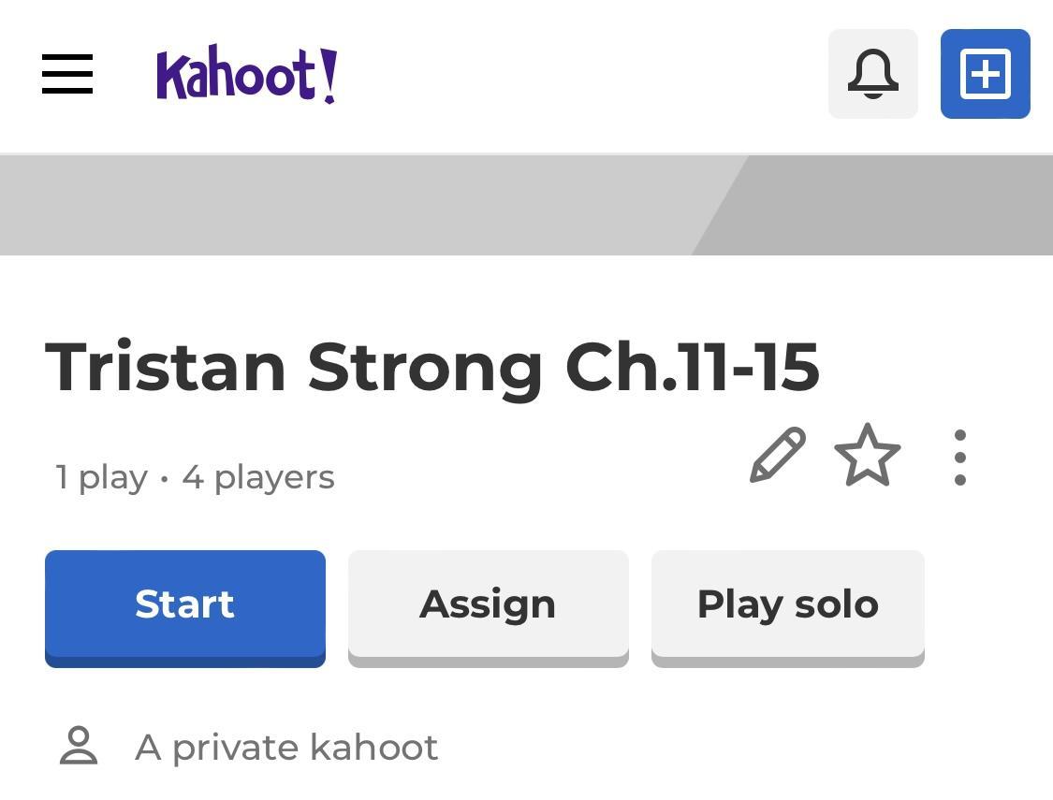Click the Kahoot! logo
Image resolution: width=1053 pixels, height=800 pixels.
(x=246, y=74)
